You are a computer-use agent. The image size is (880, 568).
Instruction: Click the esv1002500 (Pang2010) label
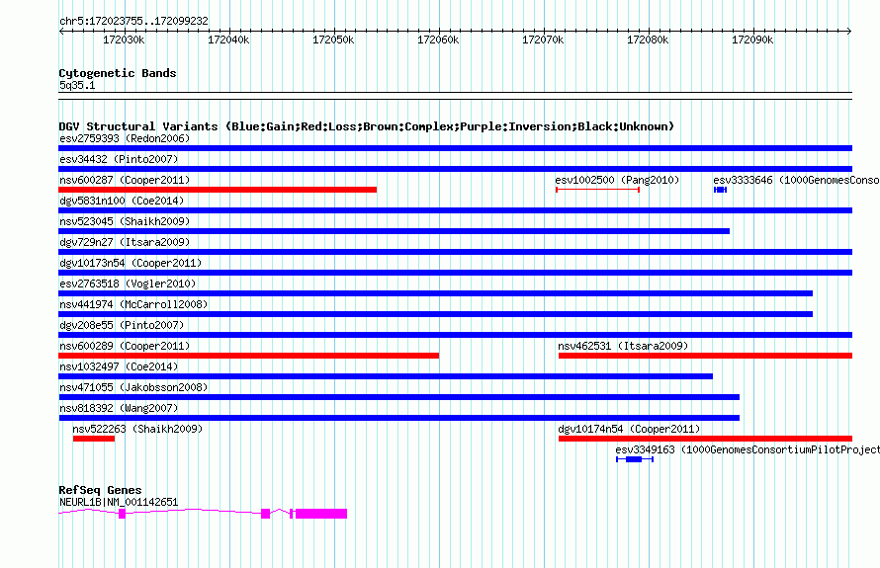pyautogui.click(x=617, y=180)
